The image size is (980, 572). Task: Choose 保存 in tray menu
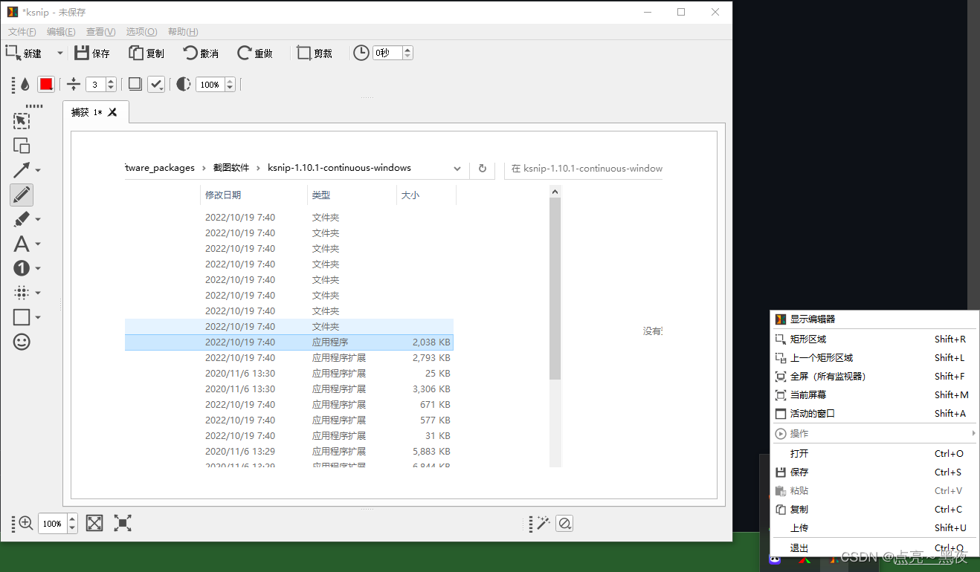[x=874, y=472]
